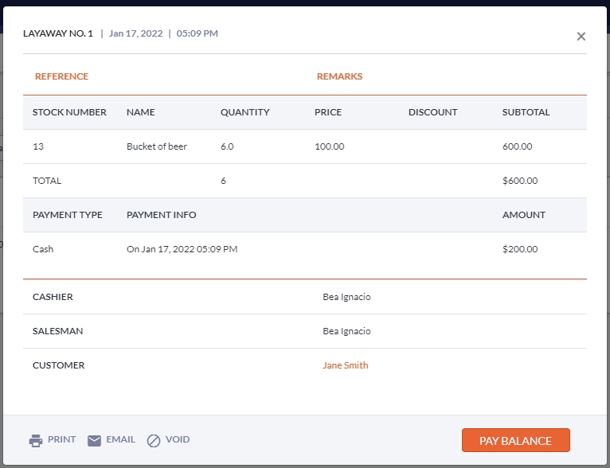Click the PRINT text label
This screenshot has width=610, height=468.
[61, 439]
